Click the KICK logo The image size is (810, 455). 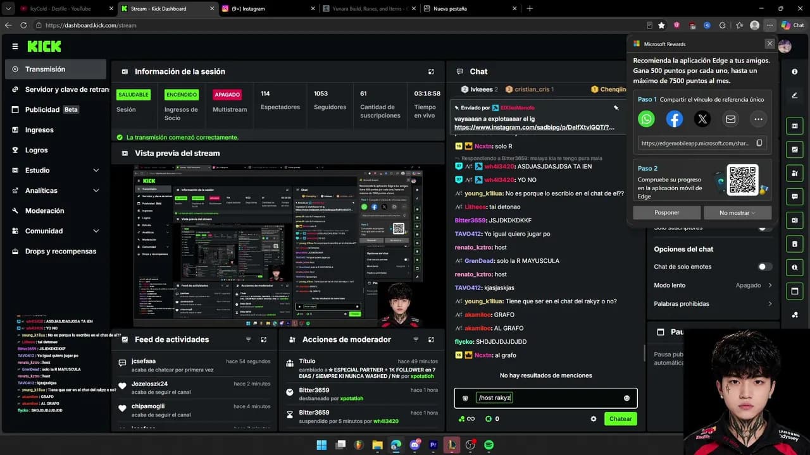click(x=44, y=46)
